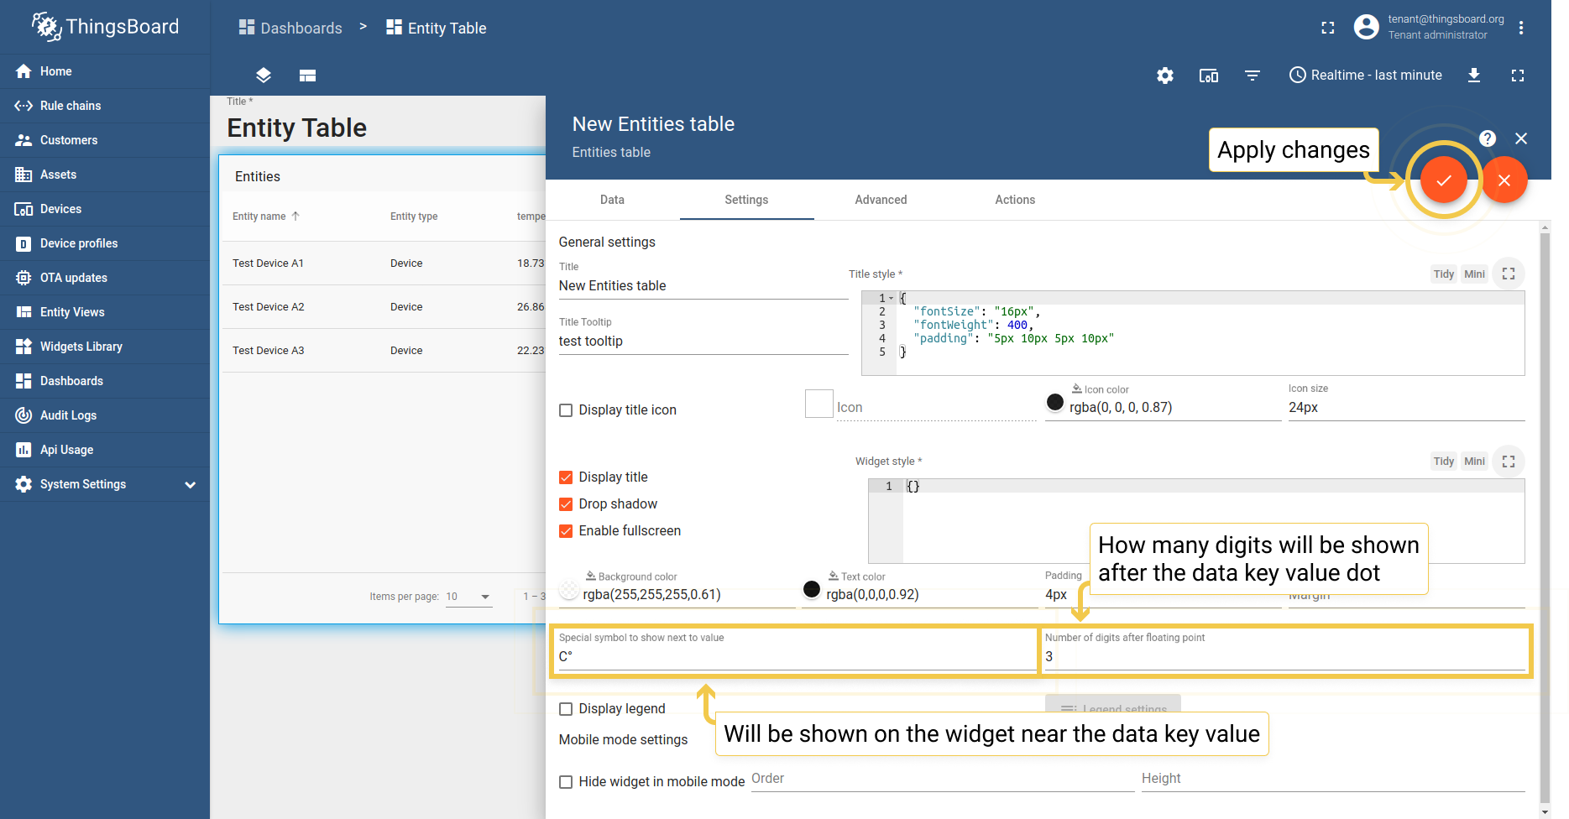The height and width of the screenshot is (819, 1569).
Task: Open manage layouts layers icon
Action: 264,76
